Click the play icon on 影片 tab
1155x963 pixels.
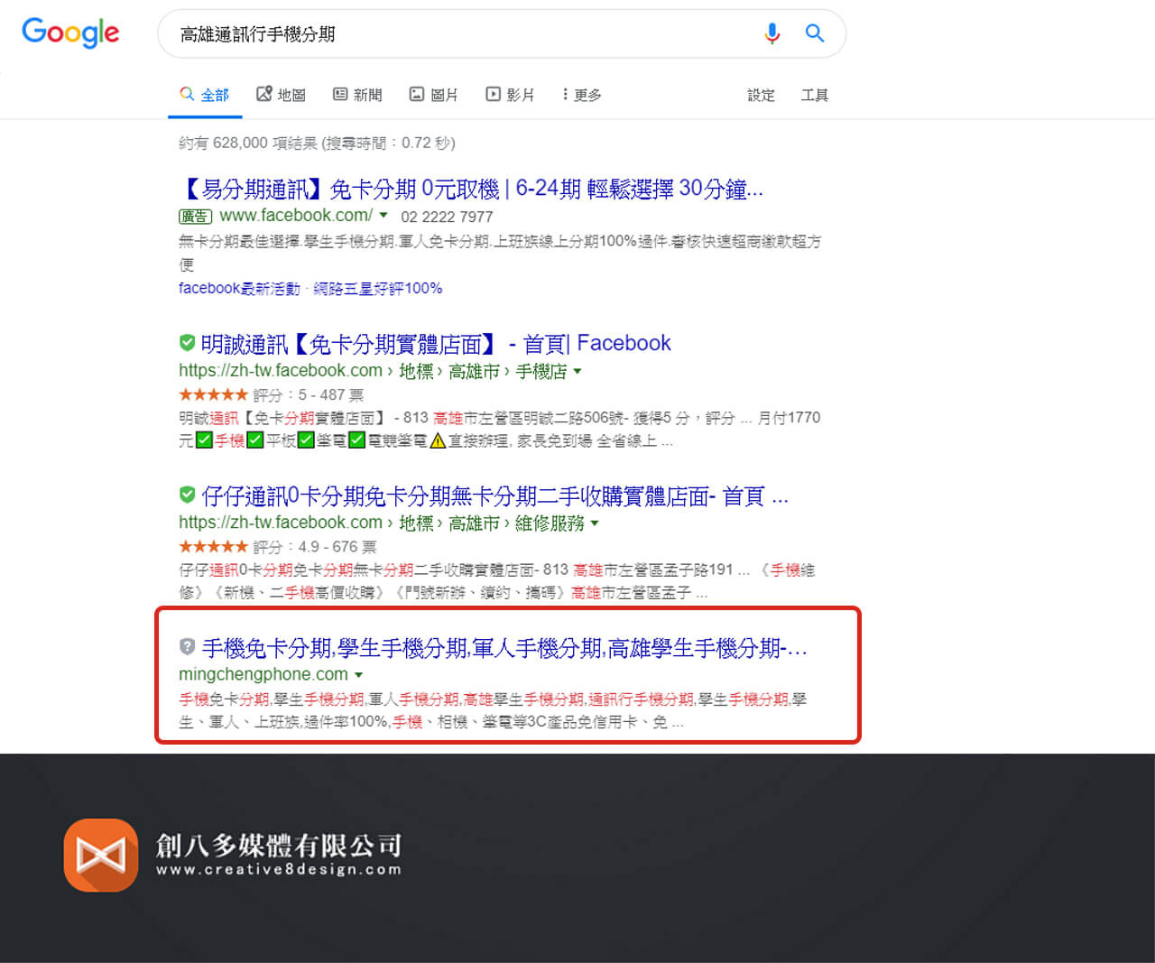point(493,94)
